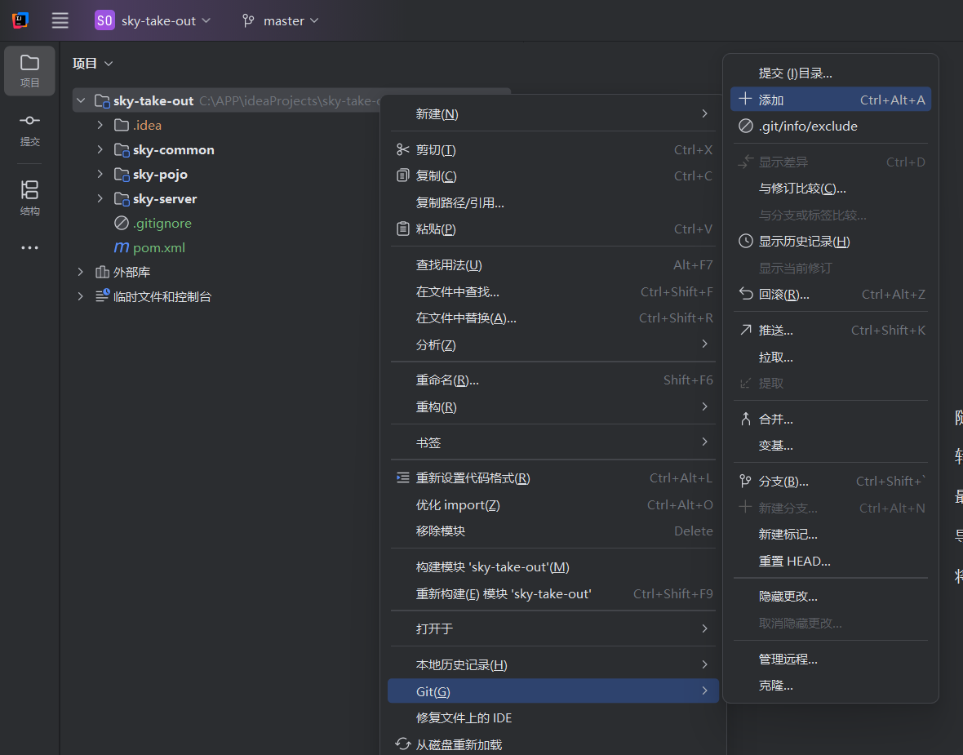Choose .git/info/exclude in Git submenu

[830, 126]
